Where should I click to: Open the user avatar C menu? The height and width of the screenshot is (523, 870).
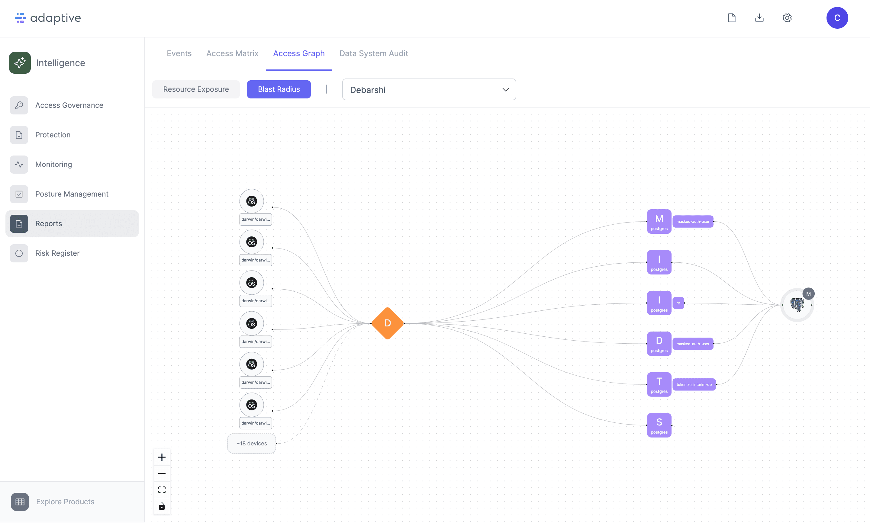coord(837,18)
